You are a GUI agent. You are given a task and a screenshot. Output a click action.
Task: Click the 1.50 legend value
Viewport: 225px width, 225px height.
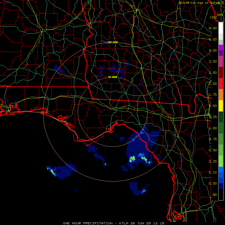point(213,106)
